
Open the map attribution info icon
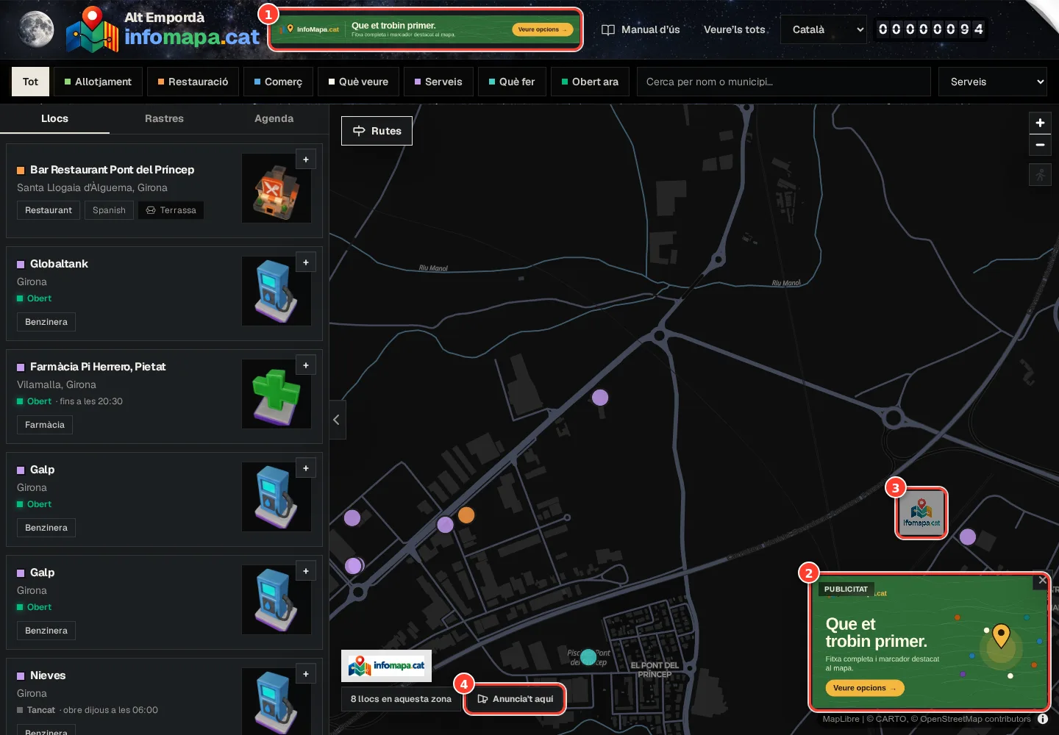1043,719
